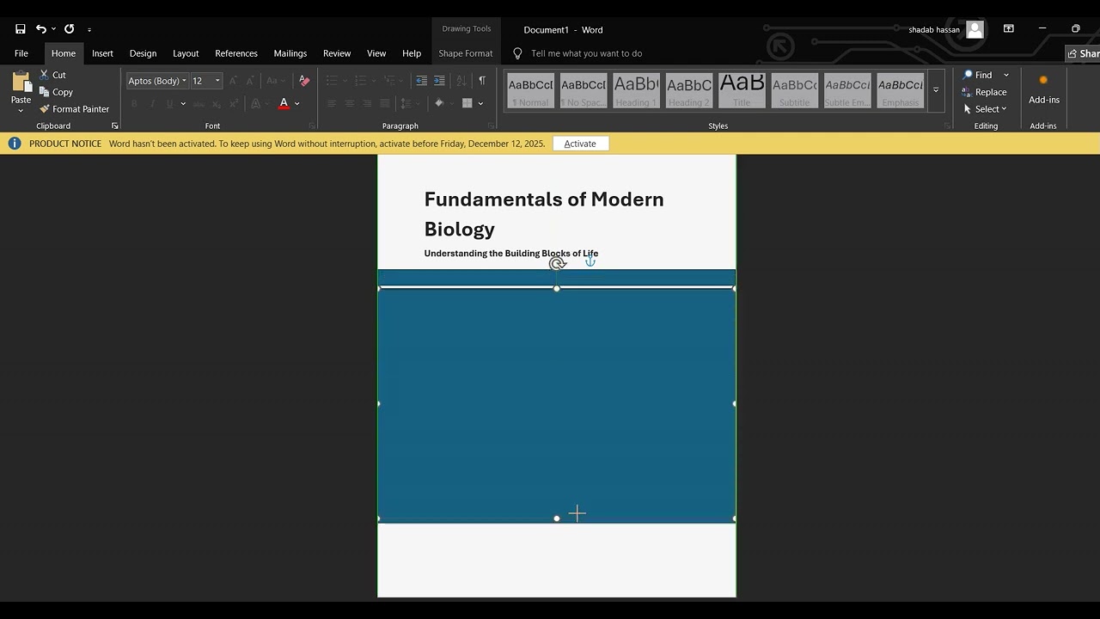1100x619 pixels.
Task: Increase the paragraph indent
Action: point(439,81)
